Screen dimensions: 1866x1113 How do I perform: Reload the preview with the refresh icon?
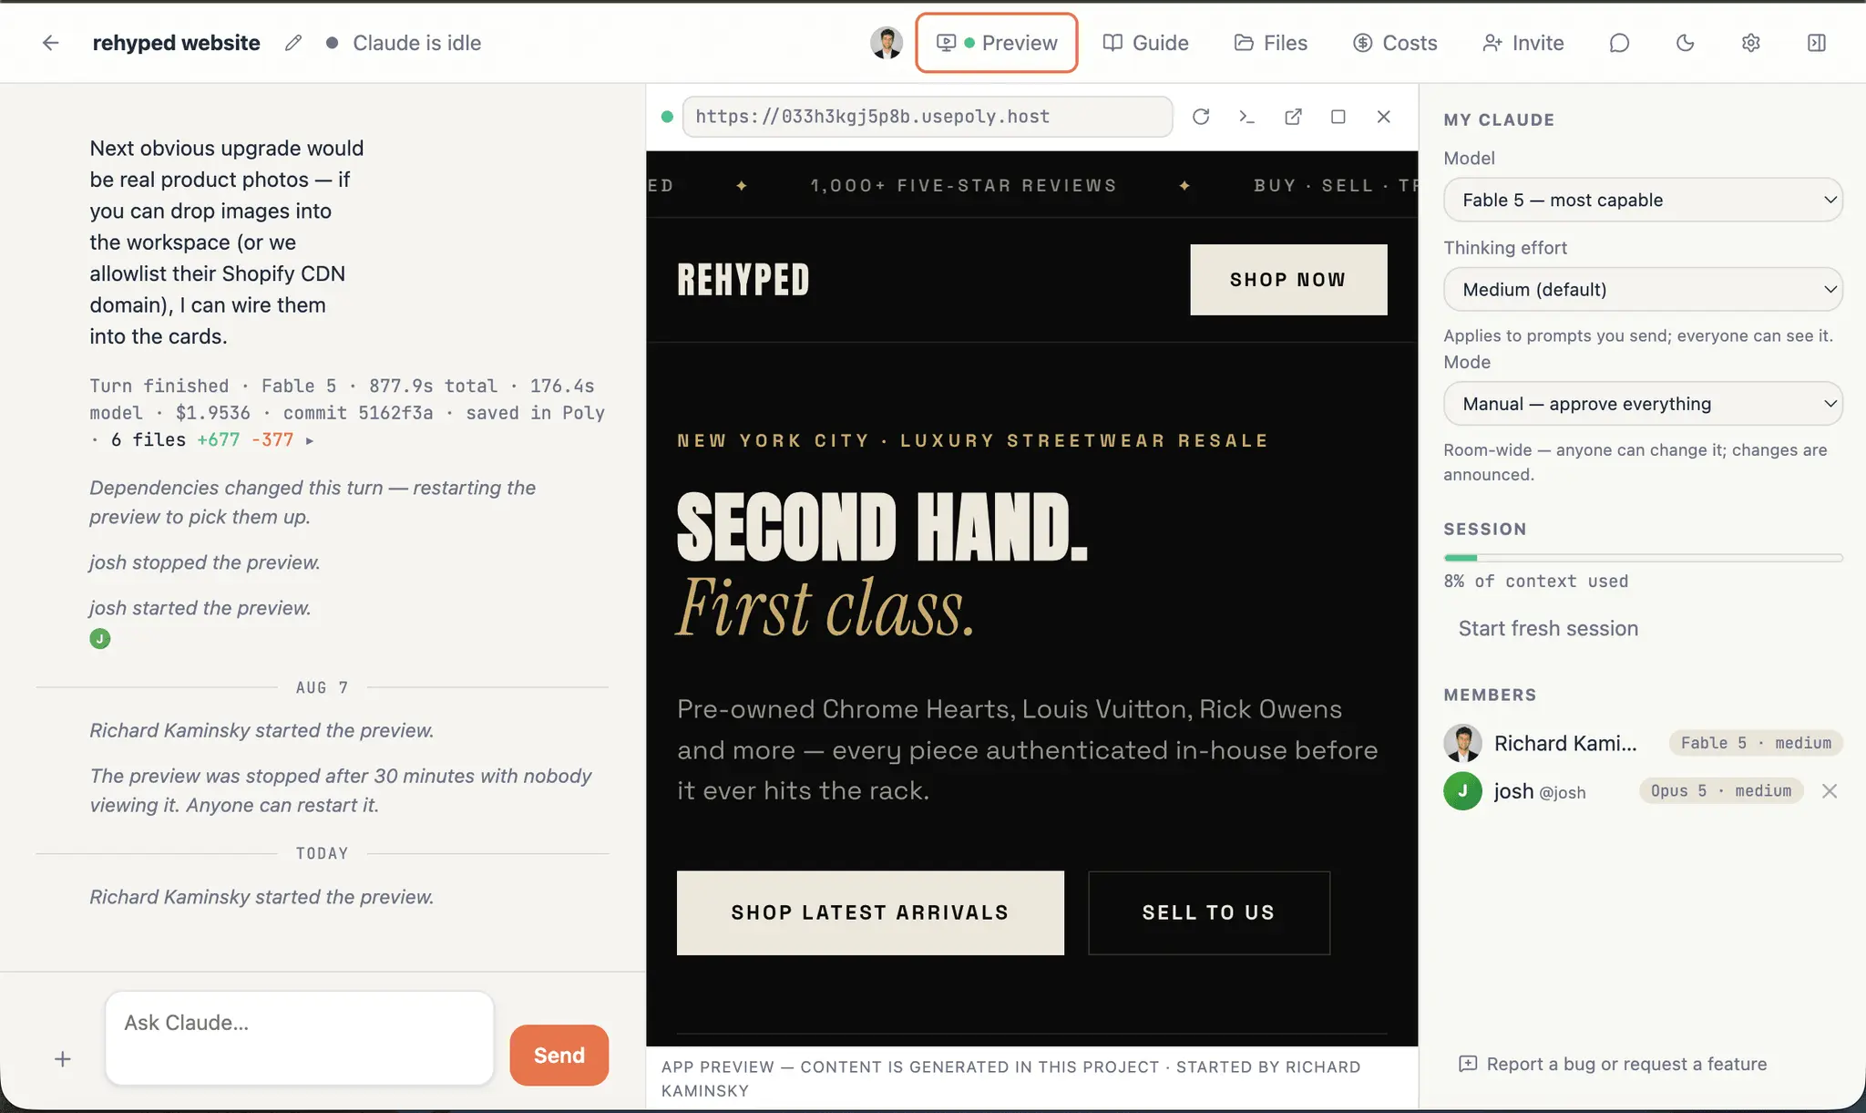click(1201, 117)
